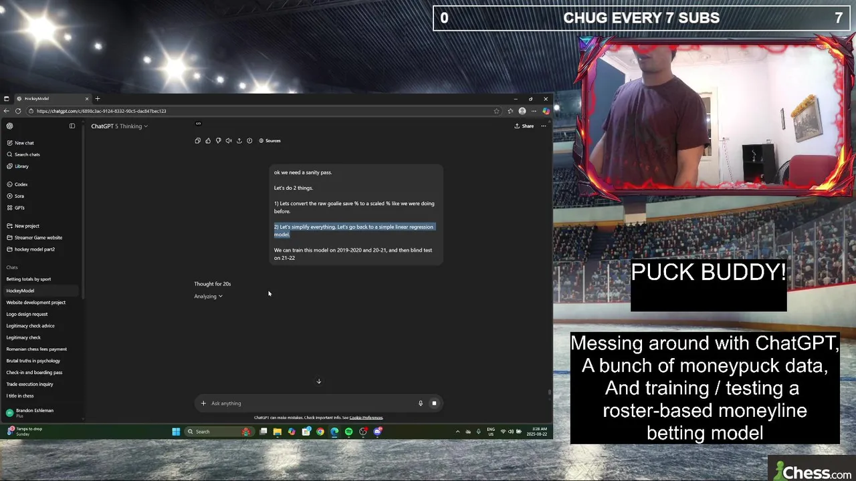The image size is (856, 481).
Task: Open the Copilot sidebar icon
Action: point(546,111)
